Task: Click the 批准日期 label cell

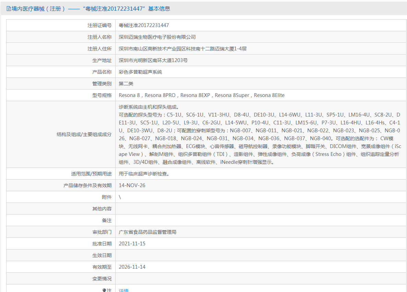Action: tap(61, 244)
